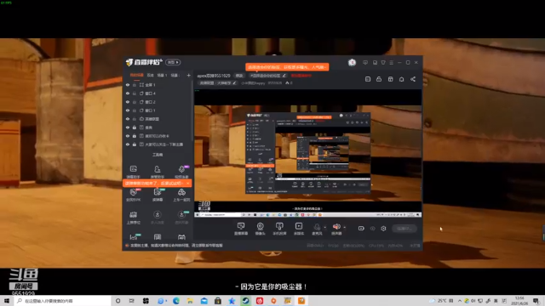Open the screen capture source button
This screenshot has width=545, height=306.
tap(241, 229)
